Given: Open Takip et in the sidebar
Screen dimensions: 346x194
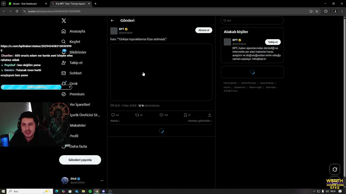Looking at the screenshot, I should [x=72, y=63].
